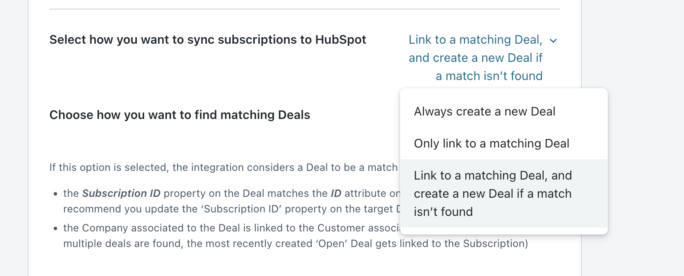Click the chevron beside the sync dropdown
Image resolution: width=684 pixels, height=276 pixels.
point(553,41)
